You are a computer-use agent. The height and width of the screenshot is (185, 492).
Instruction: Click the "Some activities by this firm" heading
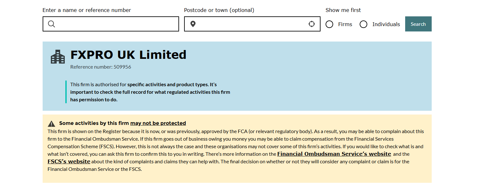pyautogui.click(x=94, y=123)
